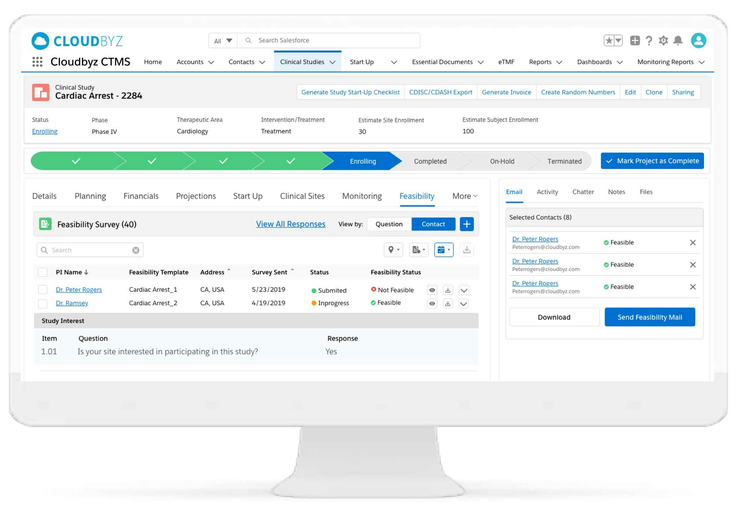The width and height of the screenshot is (739, 514).
Task: Expand the Clinical Studies dropdown
Action: click(332, 62)
